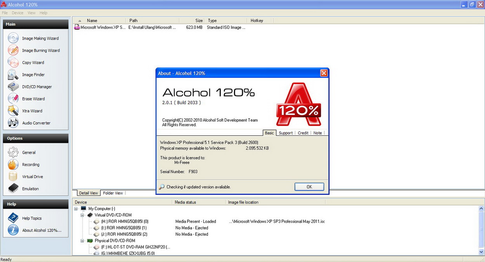
Task: Switch to Support tab in About dialog
Action: [286, 133]
